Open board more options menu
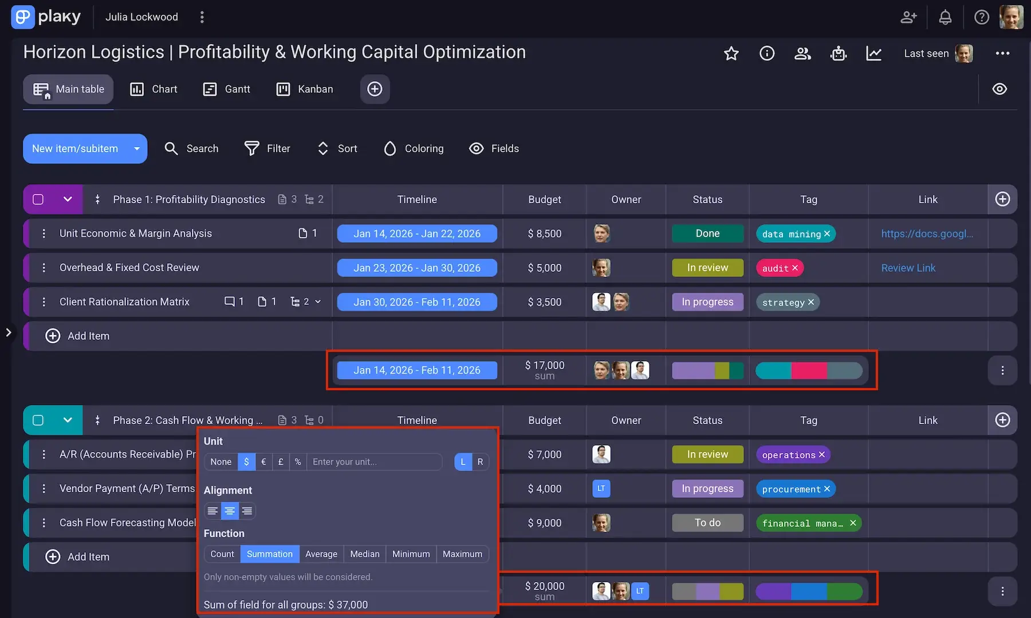Viewport: 1031px width, 618px height. point(1002,53)
